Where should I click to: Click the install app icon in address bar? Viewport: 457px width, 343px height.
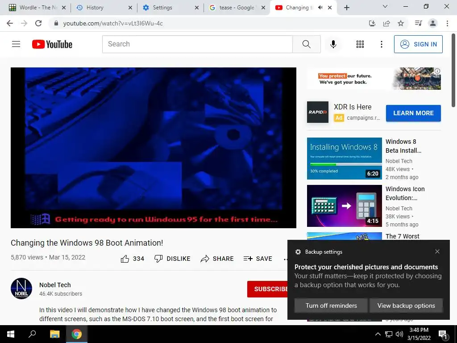tap(372, 23)
